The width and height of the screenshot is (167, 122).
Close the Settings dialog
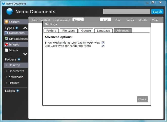pyautogui.click(x=142, y=99)
